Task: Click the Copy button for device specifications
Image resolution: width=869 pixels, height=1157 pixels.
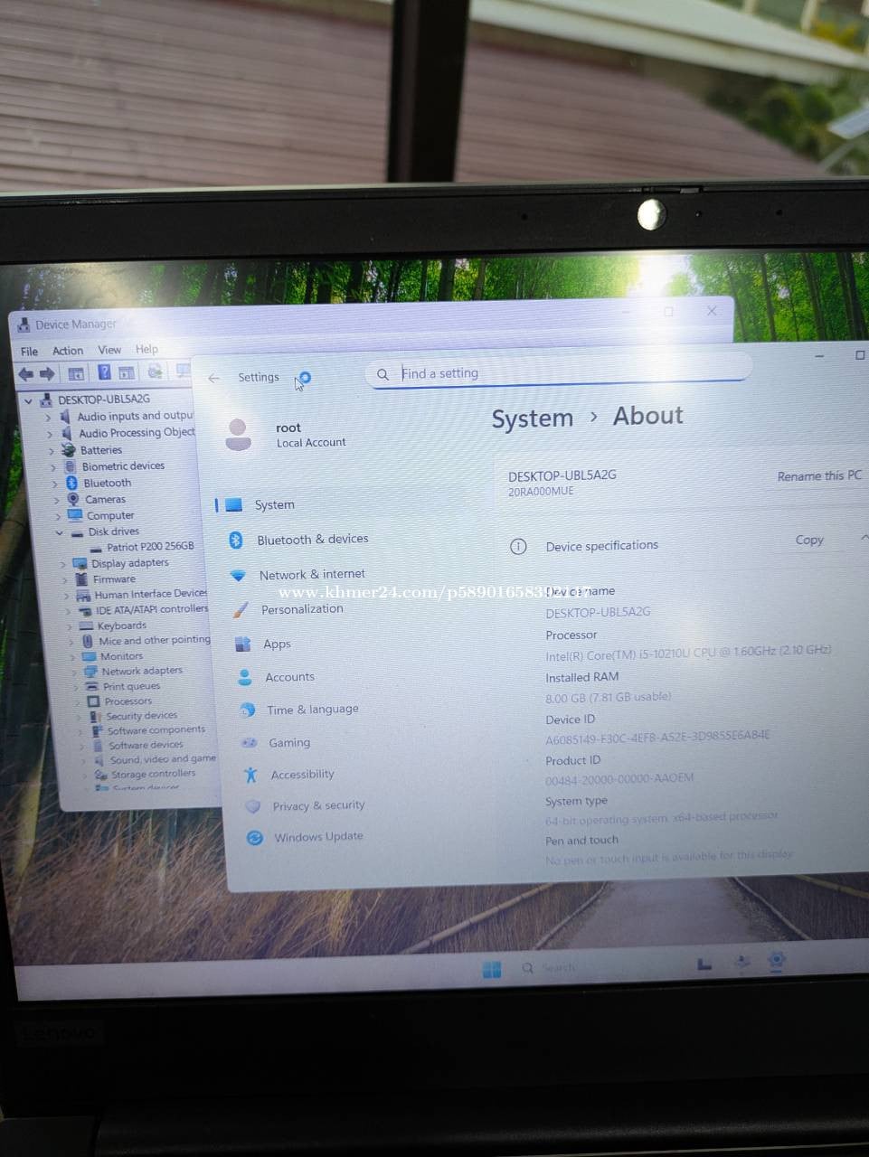Action: [x=809, y=540]
